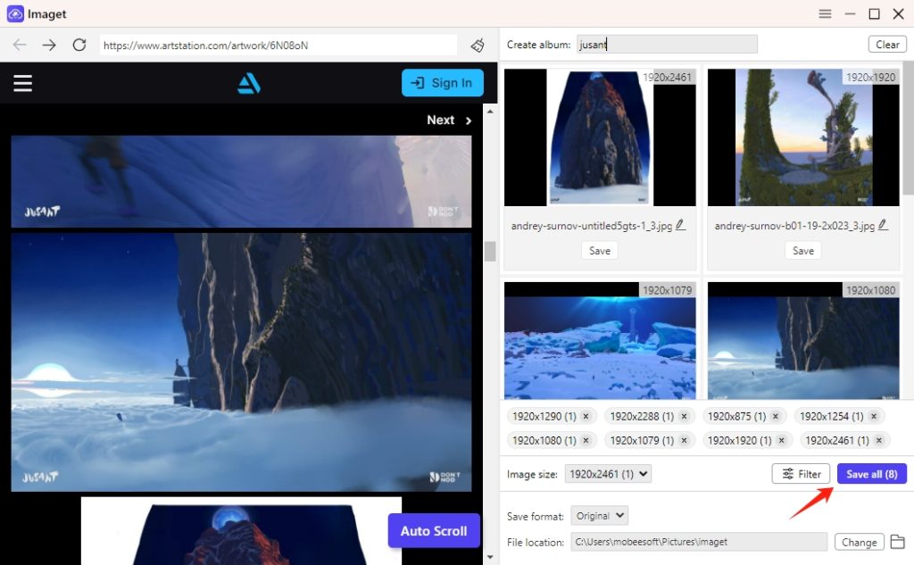Open the ArtStation sidebar menu
Viewport: 914px width, 565px height.
pos(22,82)
